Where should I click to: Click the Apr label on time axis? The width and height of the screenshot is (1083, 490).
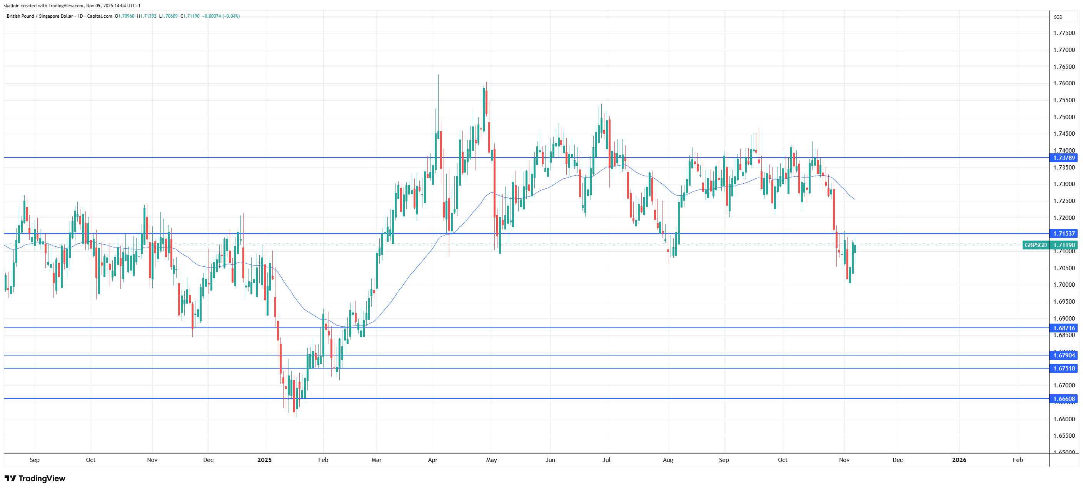coord(432,460)
